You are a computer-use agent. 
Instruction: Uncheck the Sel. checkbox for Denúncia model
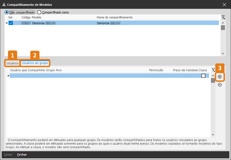(11, 23)
